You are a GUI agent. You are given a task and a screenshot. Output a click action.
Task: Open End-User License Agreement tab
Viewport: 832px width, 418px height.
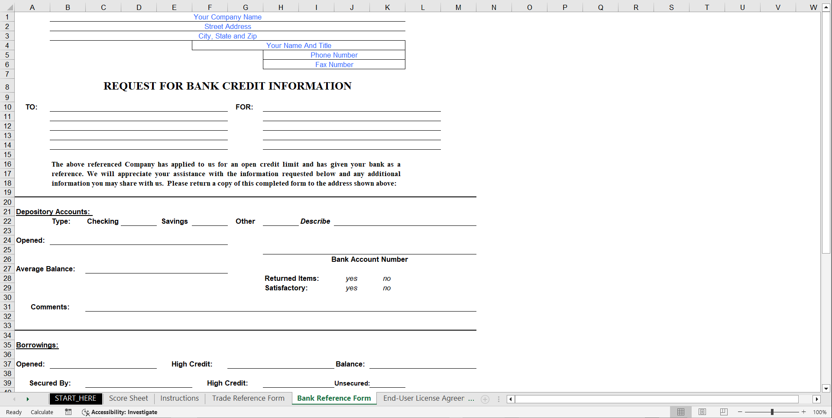[x=424, y=399]
